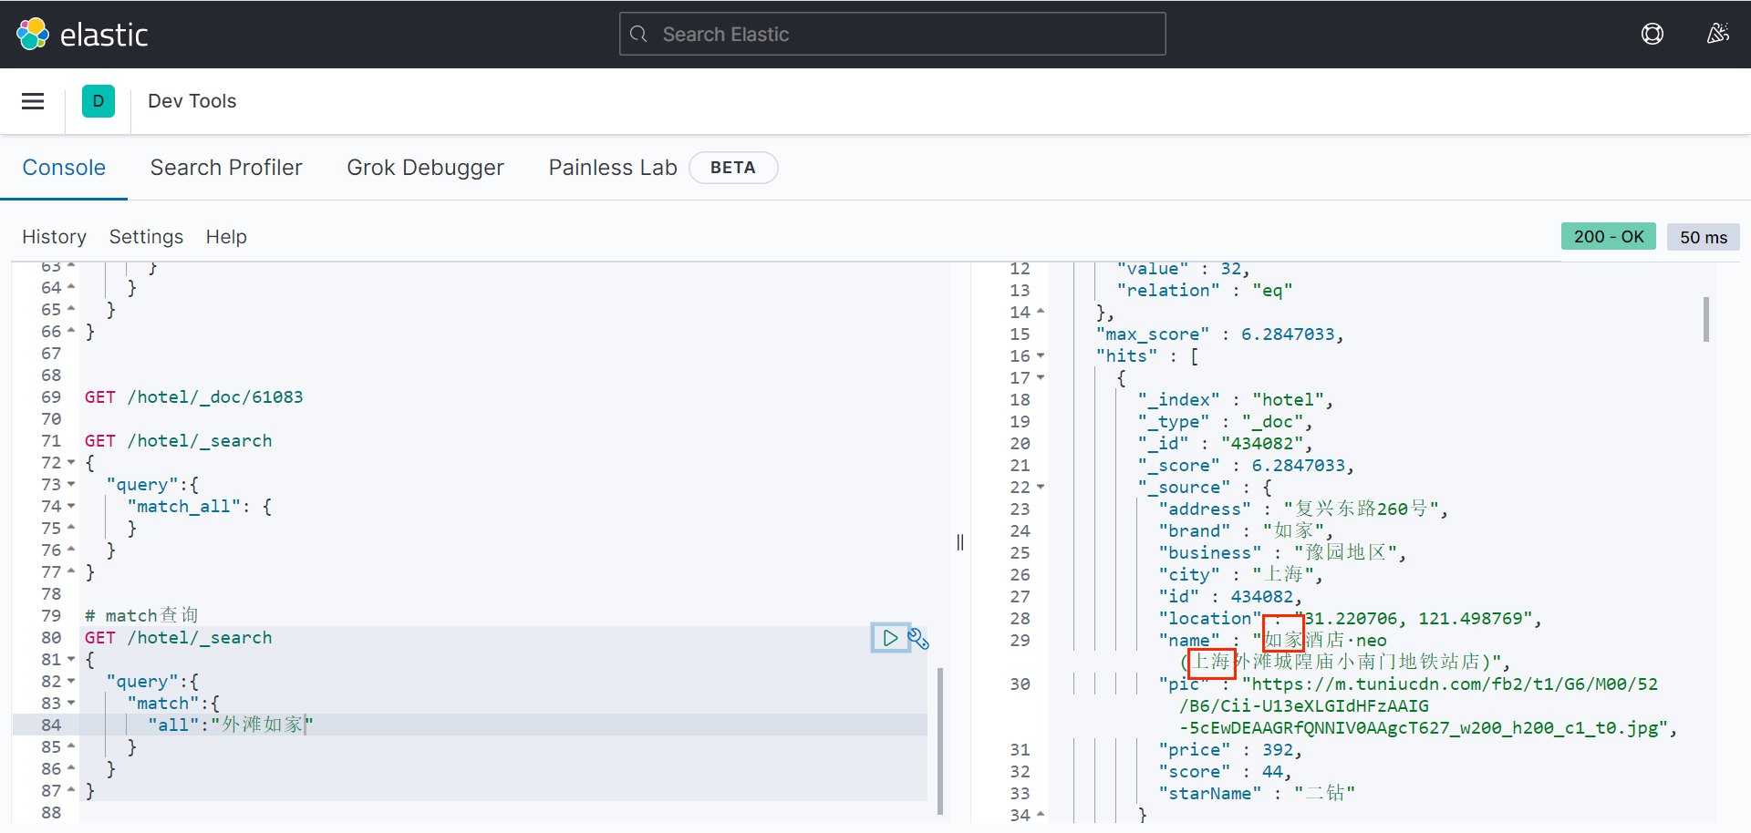Focus the Search Elastic field
The image size is (1751, 833).
click(x=892, y=35)
